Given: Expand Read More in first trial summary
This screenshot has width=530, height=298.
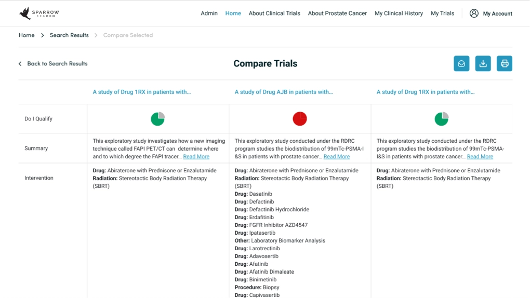Looking at the screenshot, I should pos(196,156).
